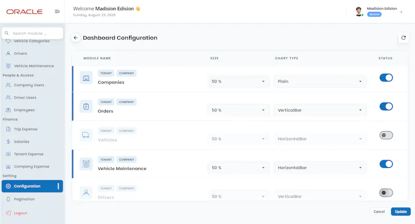Open Employees menu item
This screenshot has width=415, height=224.
click(32, 110)
